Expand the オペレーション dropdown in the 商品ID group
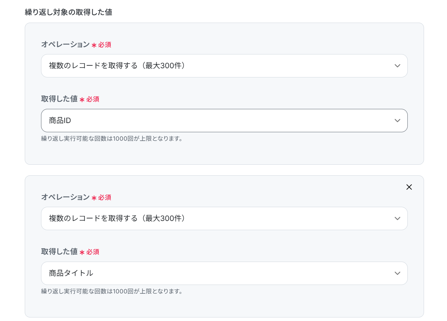This screenshot has width=447, height=321. [224, 66]
